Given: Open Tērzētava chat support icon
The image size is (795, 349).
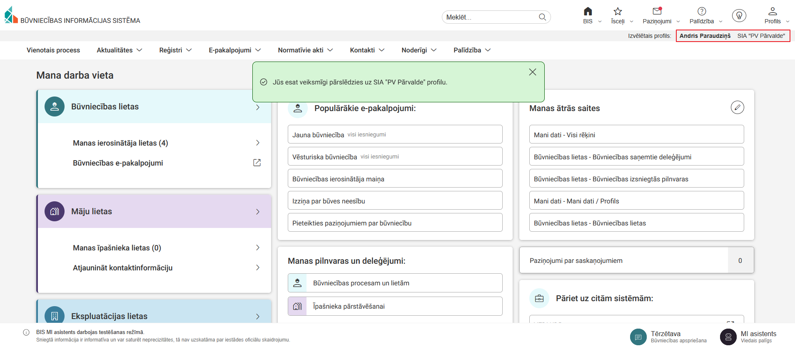Looking at the screenshot, I should coord(638,337).
